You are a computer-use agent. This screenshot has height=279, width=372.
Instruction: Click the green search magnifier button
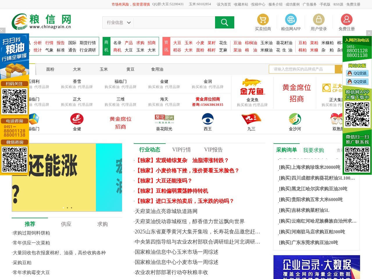[x=224, y=22]
